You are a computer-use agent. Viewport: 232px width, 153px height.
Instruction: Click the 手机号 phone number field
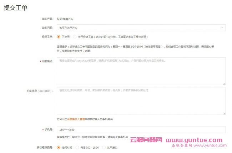[141, 130]
